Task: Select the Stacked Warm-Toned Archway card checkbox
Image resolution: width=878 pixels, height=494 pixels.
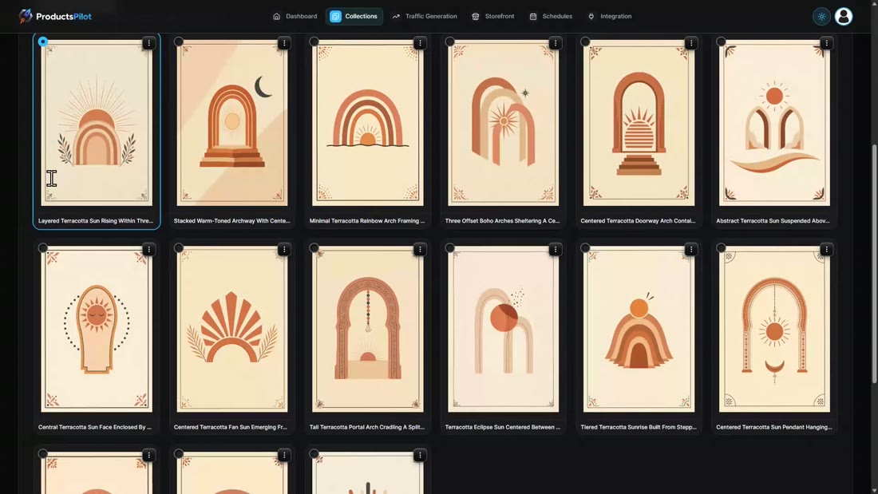Action: click(x=179, y=41)
